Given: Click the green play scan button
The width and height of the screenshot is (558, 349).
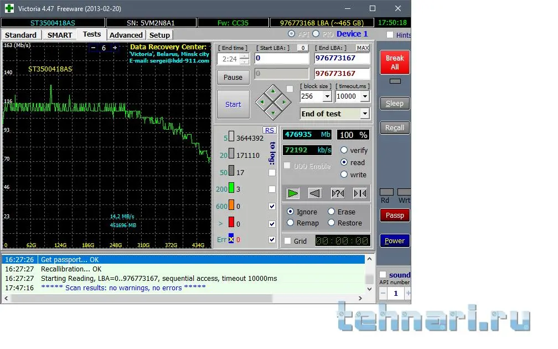Looking at the screenshot, I should click(x=293, y=193).
